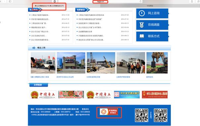Click the 可信网站 verification badge
This screenshot has width=200, height=126.
pyautogui.click(x=109, y=111)
